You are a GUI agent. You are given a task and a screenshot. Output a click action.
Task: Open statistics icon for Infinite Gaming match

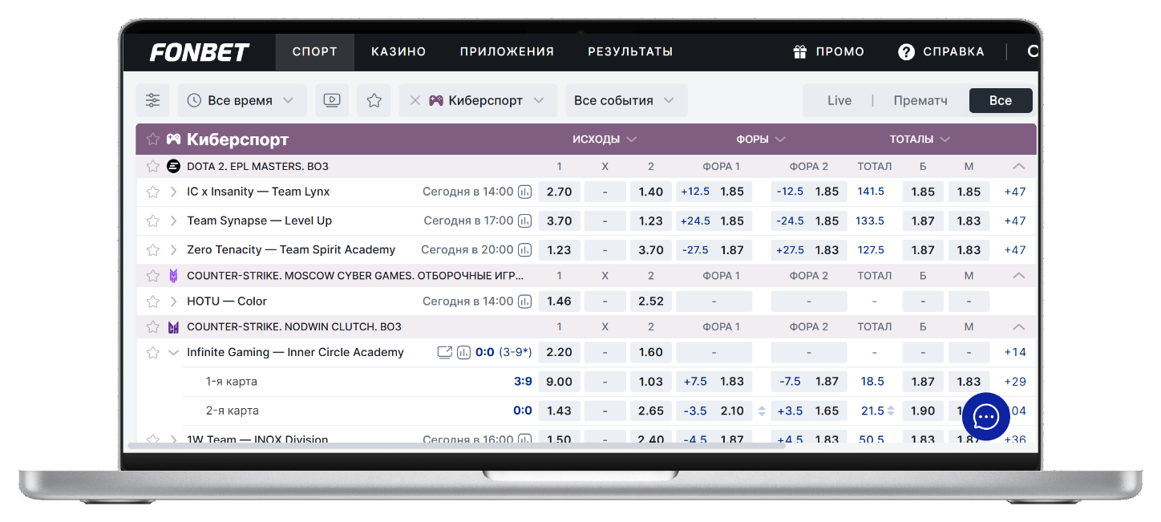[x=463, y=352]
